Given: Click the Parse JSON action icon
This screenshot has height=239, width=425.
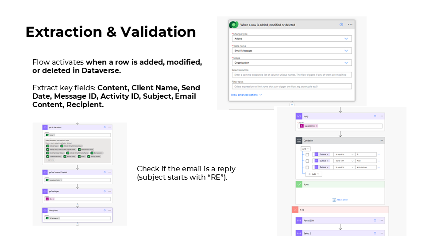Looking at the screenshot, I should coord(299,220).
